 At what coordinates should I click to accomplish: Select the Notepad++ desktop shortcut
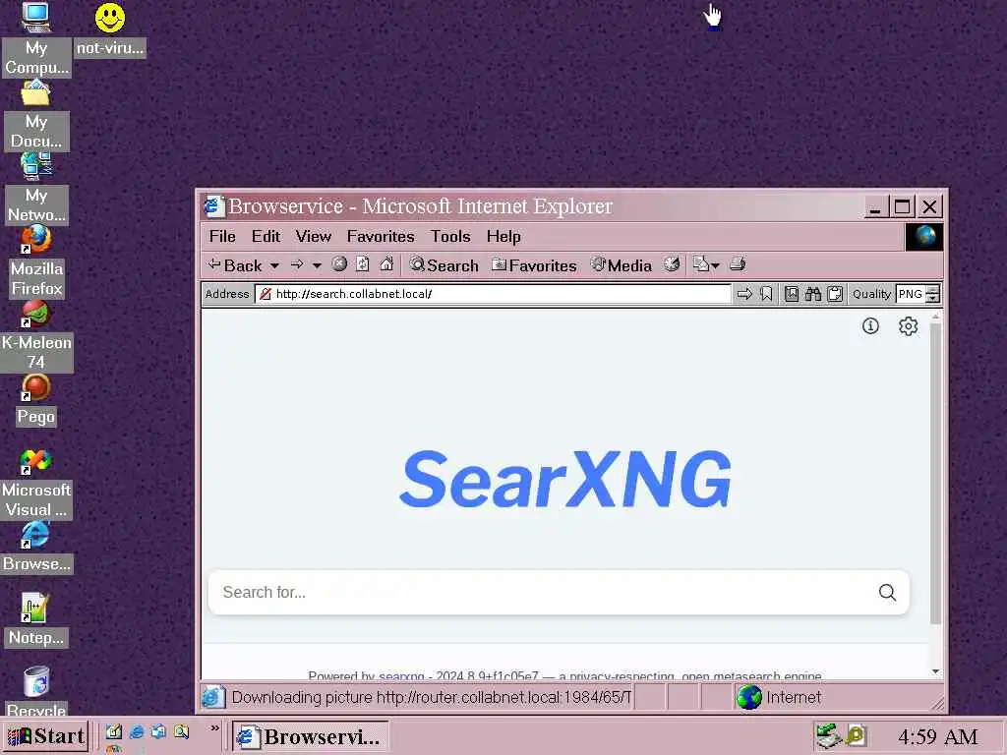36,620
